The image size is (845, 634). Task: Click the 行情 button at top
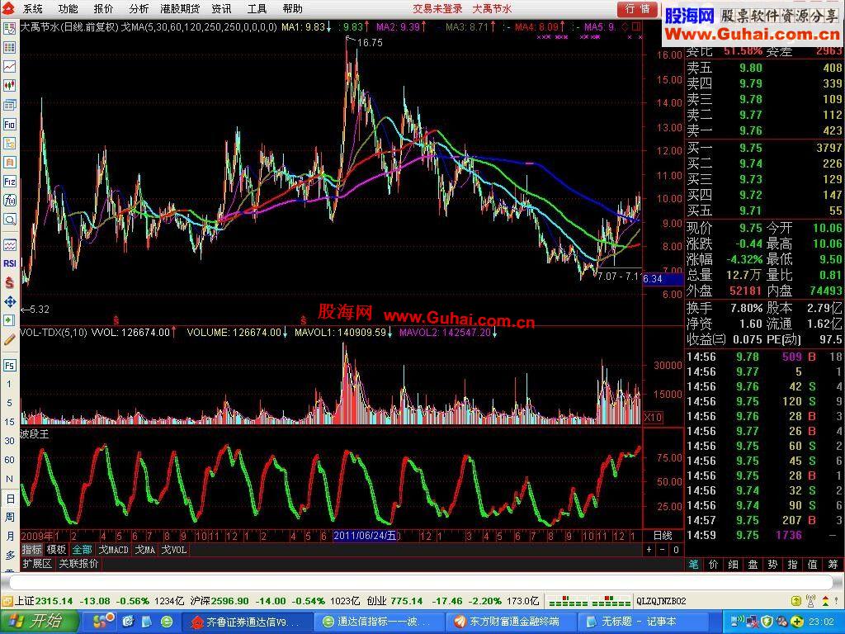(x=638, y=8)
